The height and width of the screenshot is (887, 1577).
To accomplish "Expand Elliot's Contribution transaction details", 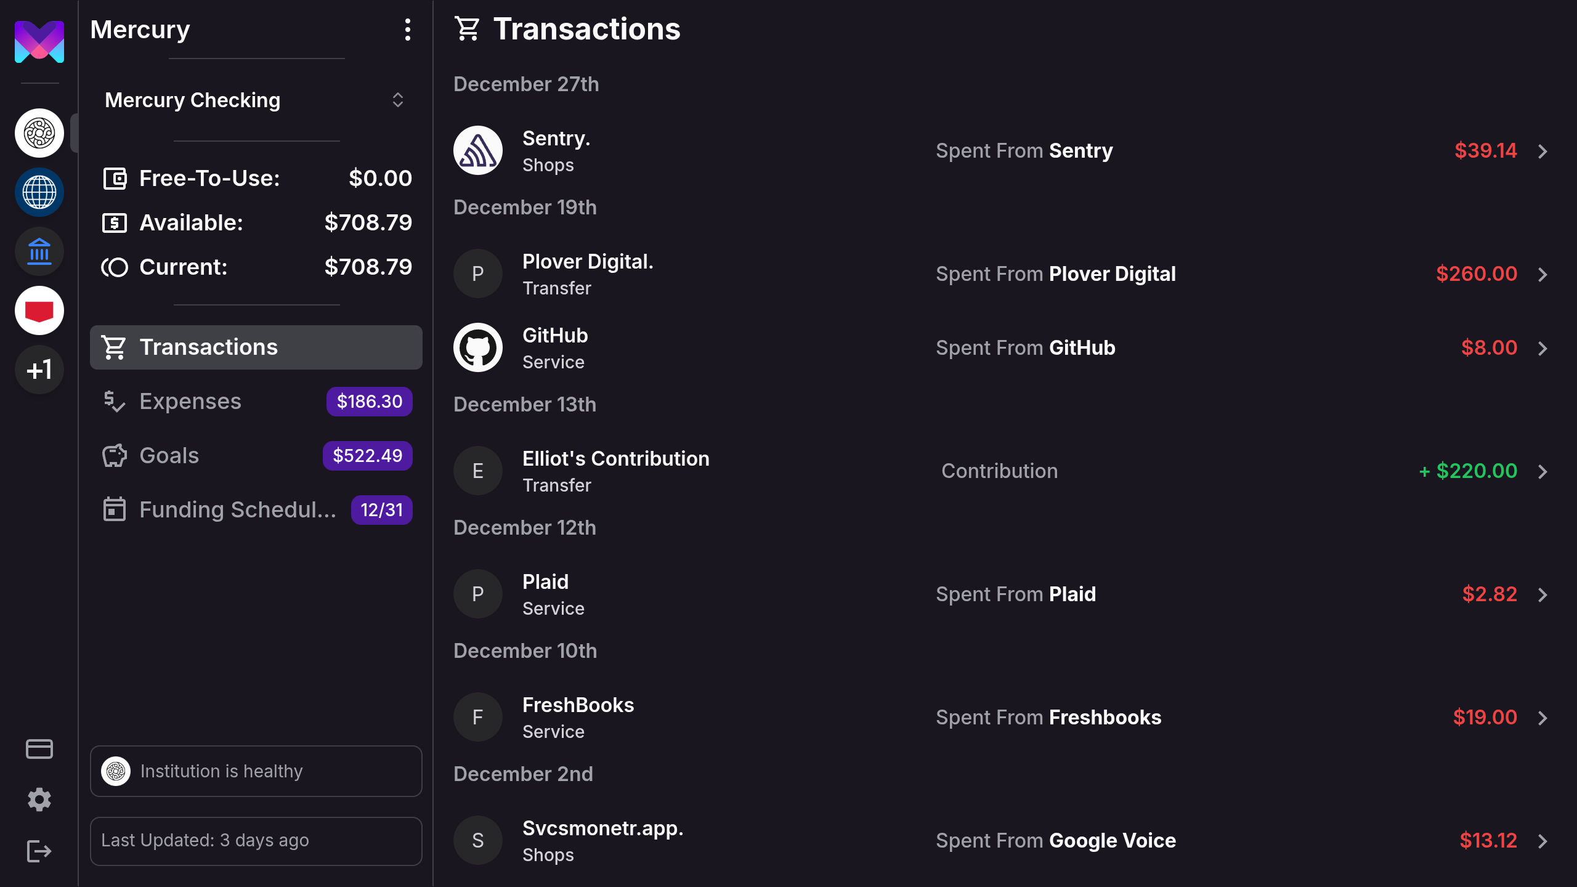I will (1543, 471).
